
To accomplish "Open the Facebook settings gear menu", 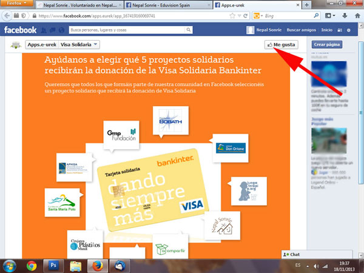I will pyautogui.click(x=348, y=30).
